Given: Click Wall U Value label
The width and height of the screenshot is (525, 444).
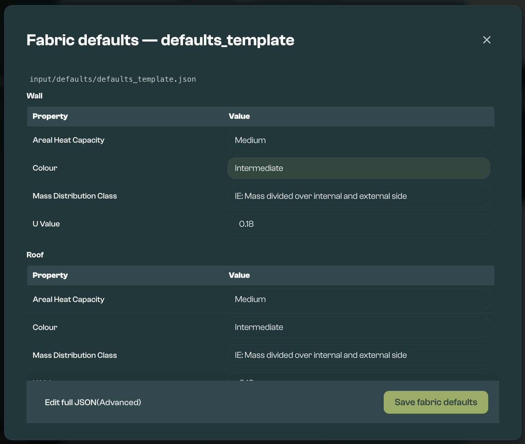Looking at the screenshot, I should [x=46, y=224].
